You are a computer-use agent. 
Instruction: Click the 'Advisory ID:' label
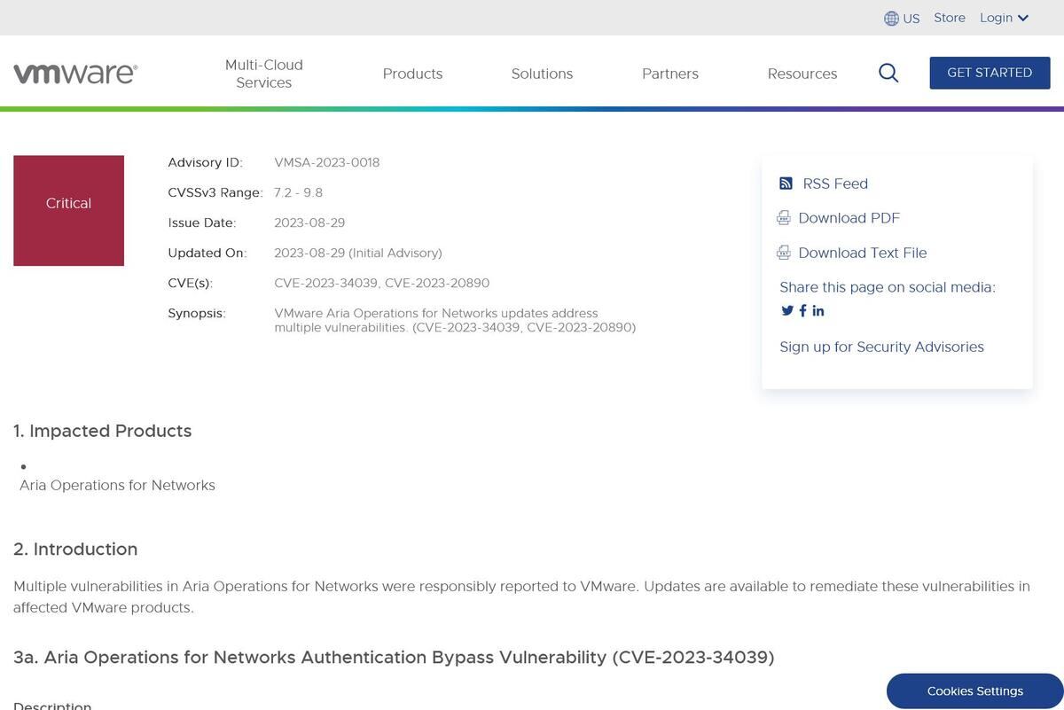206,162
